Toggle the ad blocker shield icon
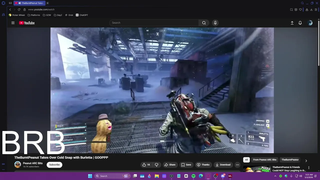This screenshot has width=320, height=180. coord(296,9)
